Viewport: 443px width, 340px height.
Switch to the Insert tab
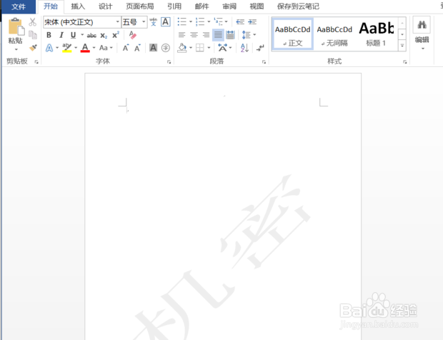click(x=78, y=6)
